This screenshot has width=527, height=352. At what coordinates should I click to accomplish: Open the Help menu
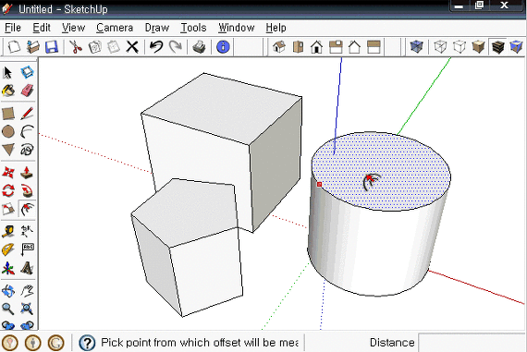[276, 28]
